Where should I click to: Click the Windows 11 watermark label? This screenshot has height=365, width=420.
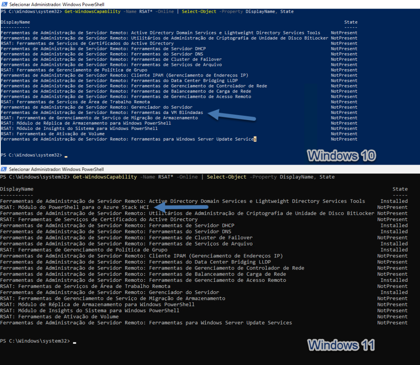coord(341,345)
